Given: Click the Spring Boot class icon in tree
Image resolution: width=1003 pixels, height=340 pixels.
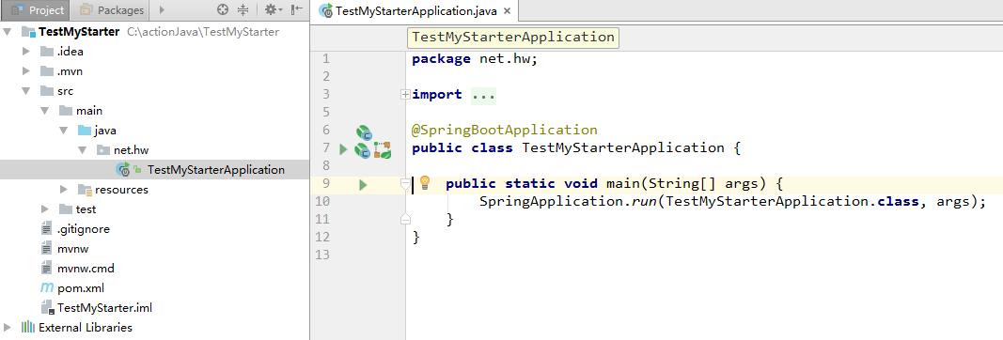Looking at the screenshot, I should (123, 170).
